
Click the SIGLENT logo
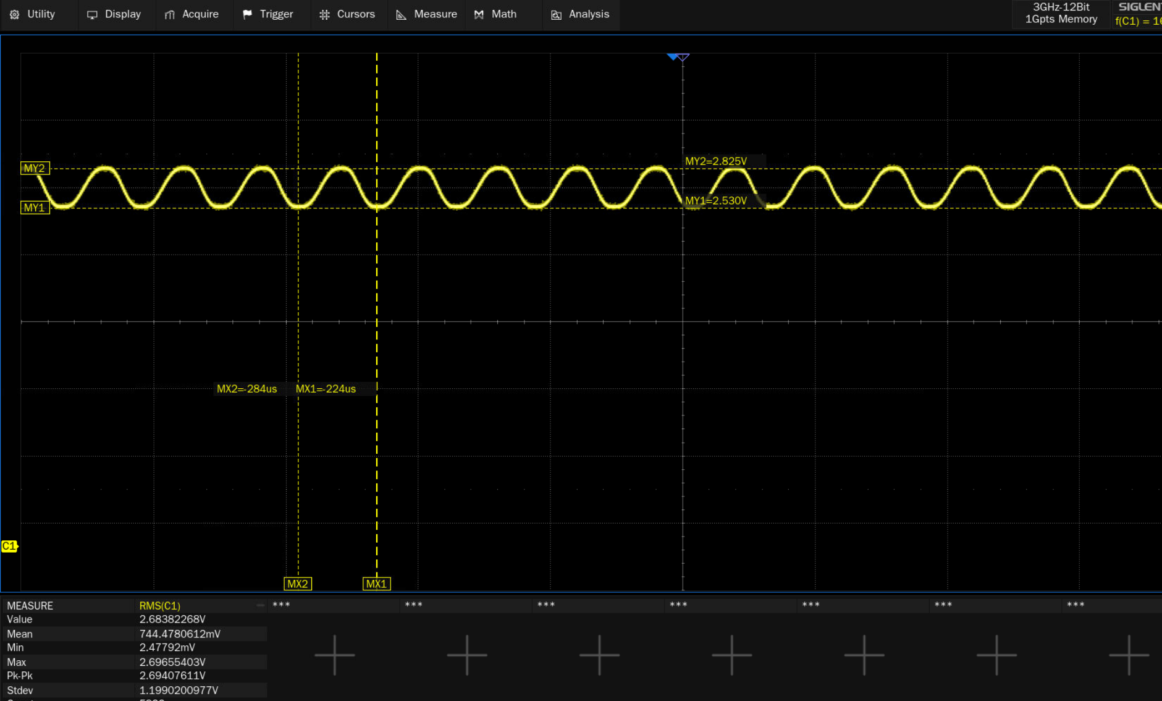pos(1140,7)
